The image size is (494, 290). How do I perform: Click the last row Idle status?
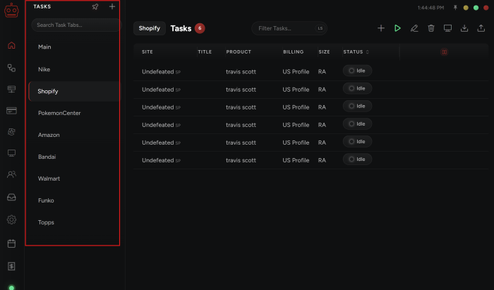pos(357,159)
